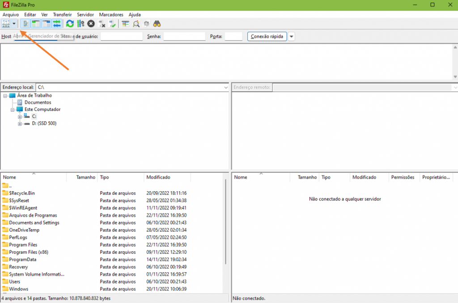Image resolution: width=458 pixels, height=303 pixels.
Task: Open the directory listing filters icon
Action: pos(125,24)
